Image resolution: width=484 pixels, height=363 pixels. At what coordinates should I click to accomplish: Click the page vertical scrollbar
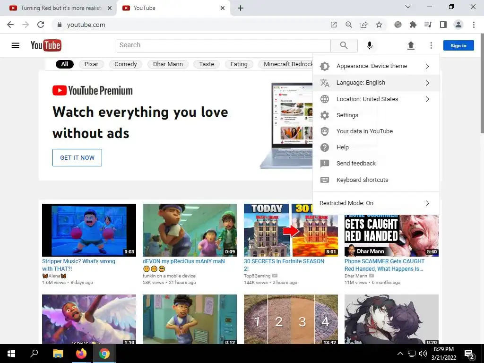(482, 83)
